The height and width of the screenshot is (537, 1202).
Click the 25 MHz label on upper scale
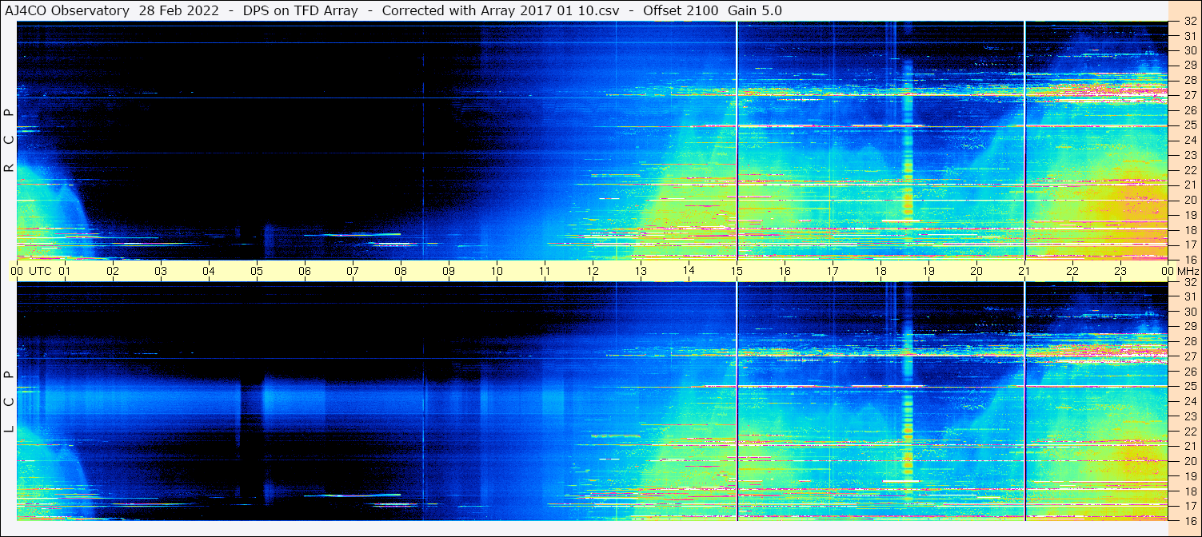tap(1189, 125)
